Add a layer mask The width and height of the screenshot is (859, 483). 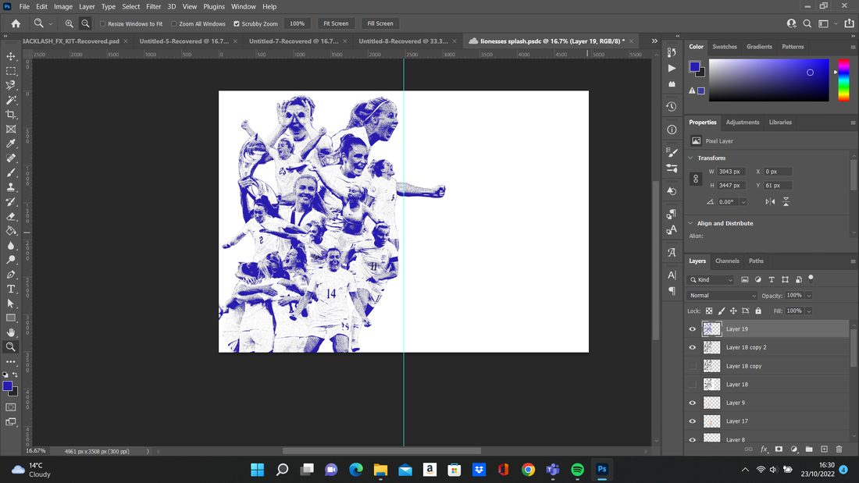pyautogui.click(x=779, y=449)
